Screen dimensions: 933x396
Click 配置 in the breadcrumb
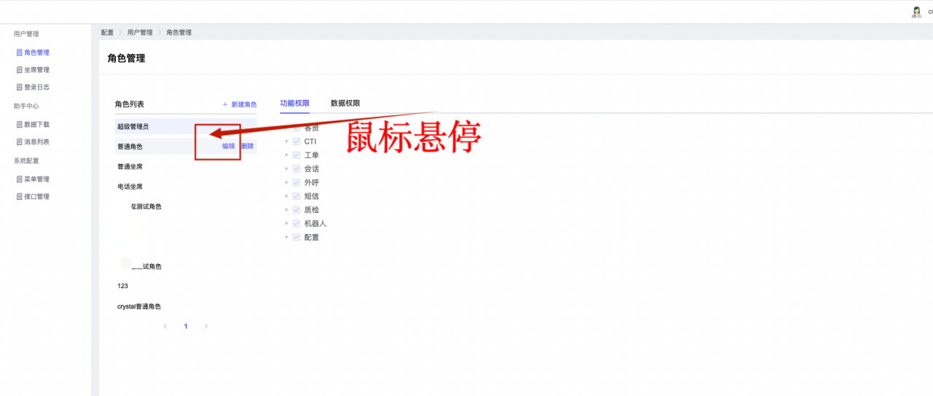pyautogui.click(x=108, y=33)
